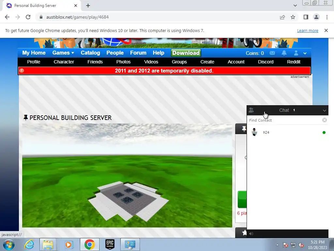Open the Help page
The width and height of the screenshot is (334, 251).
click(x=159, y=53)
